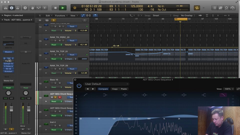Open the Massive instrument slot
The width and height of the screenshot is (240, 135).
(8, 52)
